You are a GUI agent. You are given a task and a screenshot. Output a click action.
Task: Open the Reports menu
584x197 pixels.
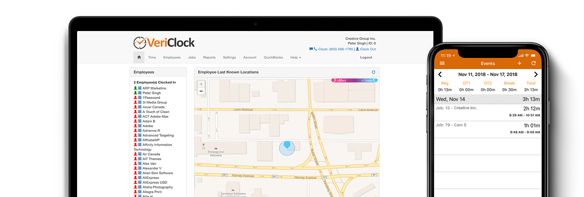(209, 57)
